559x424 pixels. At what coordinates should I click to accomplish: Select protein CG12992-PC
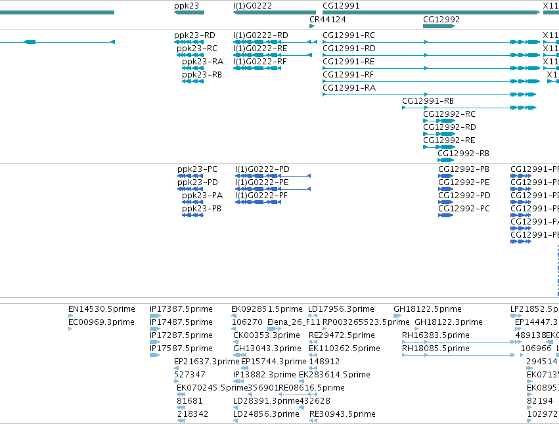(445, 215)
